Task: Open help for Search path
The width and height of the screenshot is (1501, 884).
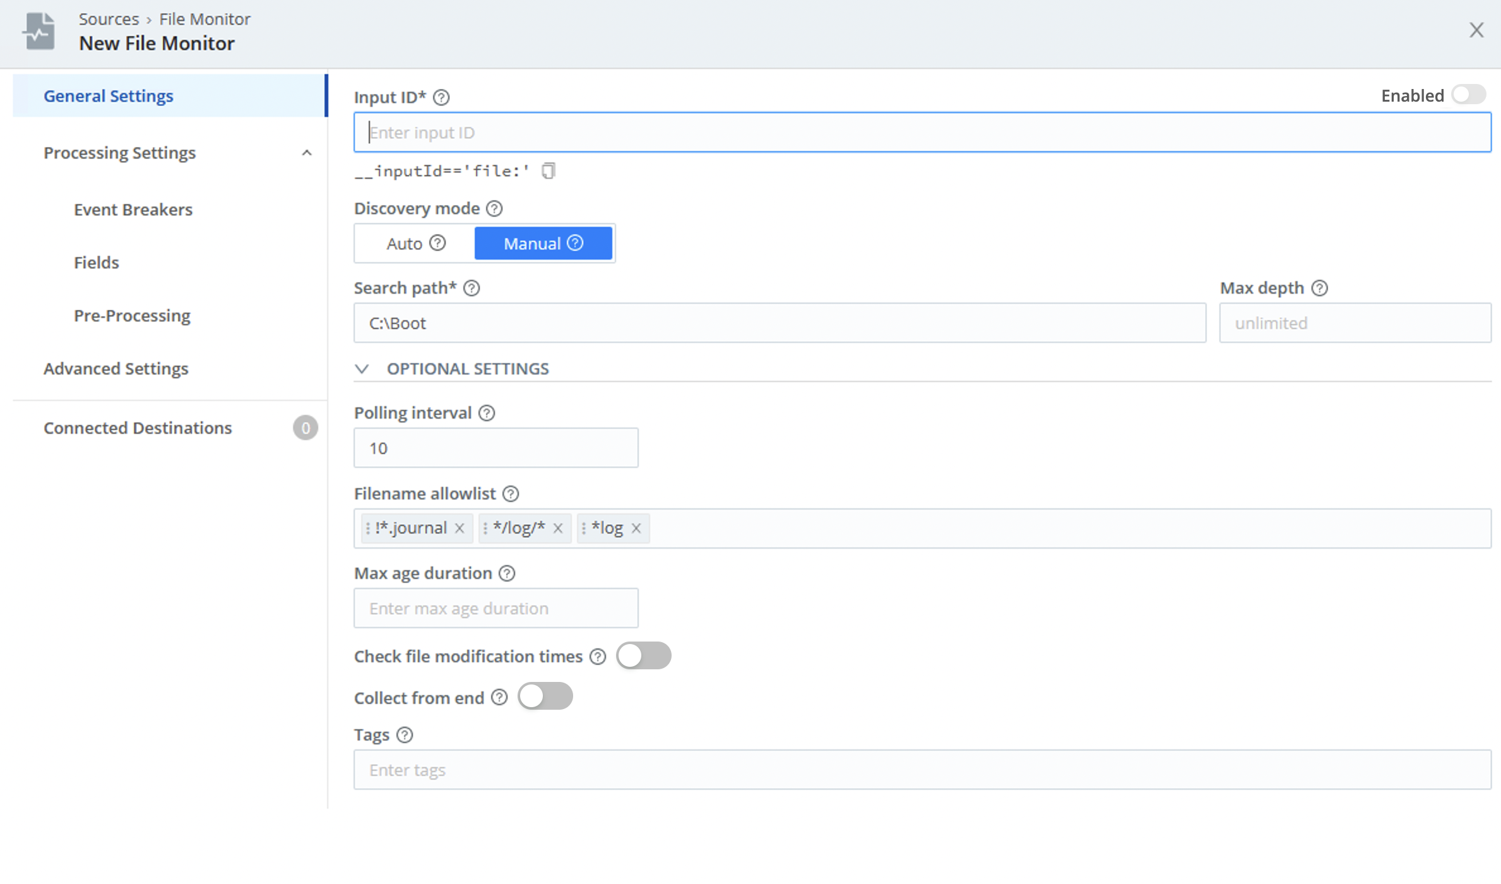Action: [x=472, y=288]
